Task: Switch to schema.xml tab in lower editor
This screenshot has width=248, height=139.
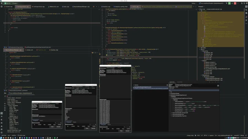Action: [29, 50]
